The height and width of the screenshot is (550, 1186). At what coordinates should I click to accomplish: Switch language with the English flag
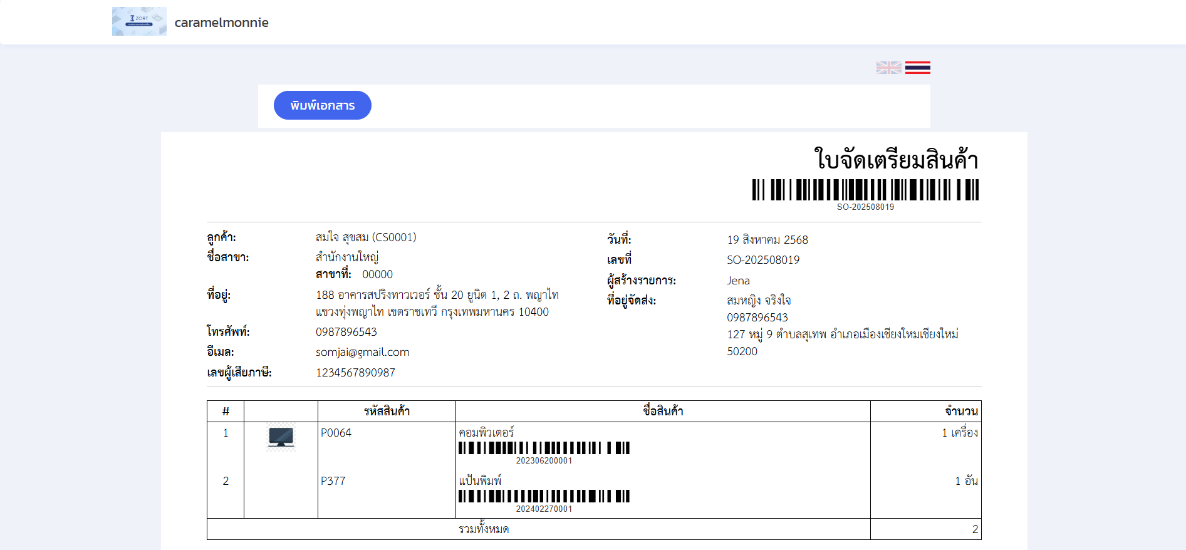point(888,68)
